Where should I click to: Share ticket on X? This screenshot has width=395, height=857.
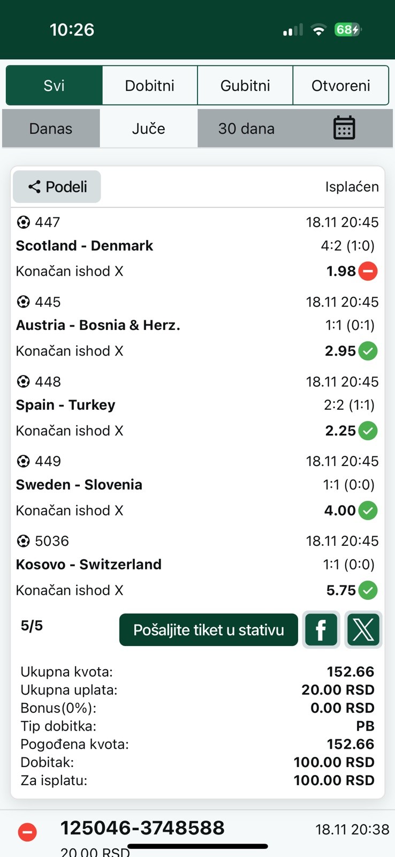(x=363, y=630)
